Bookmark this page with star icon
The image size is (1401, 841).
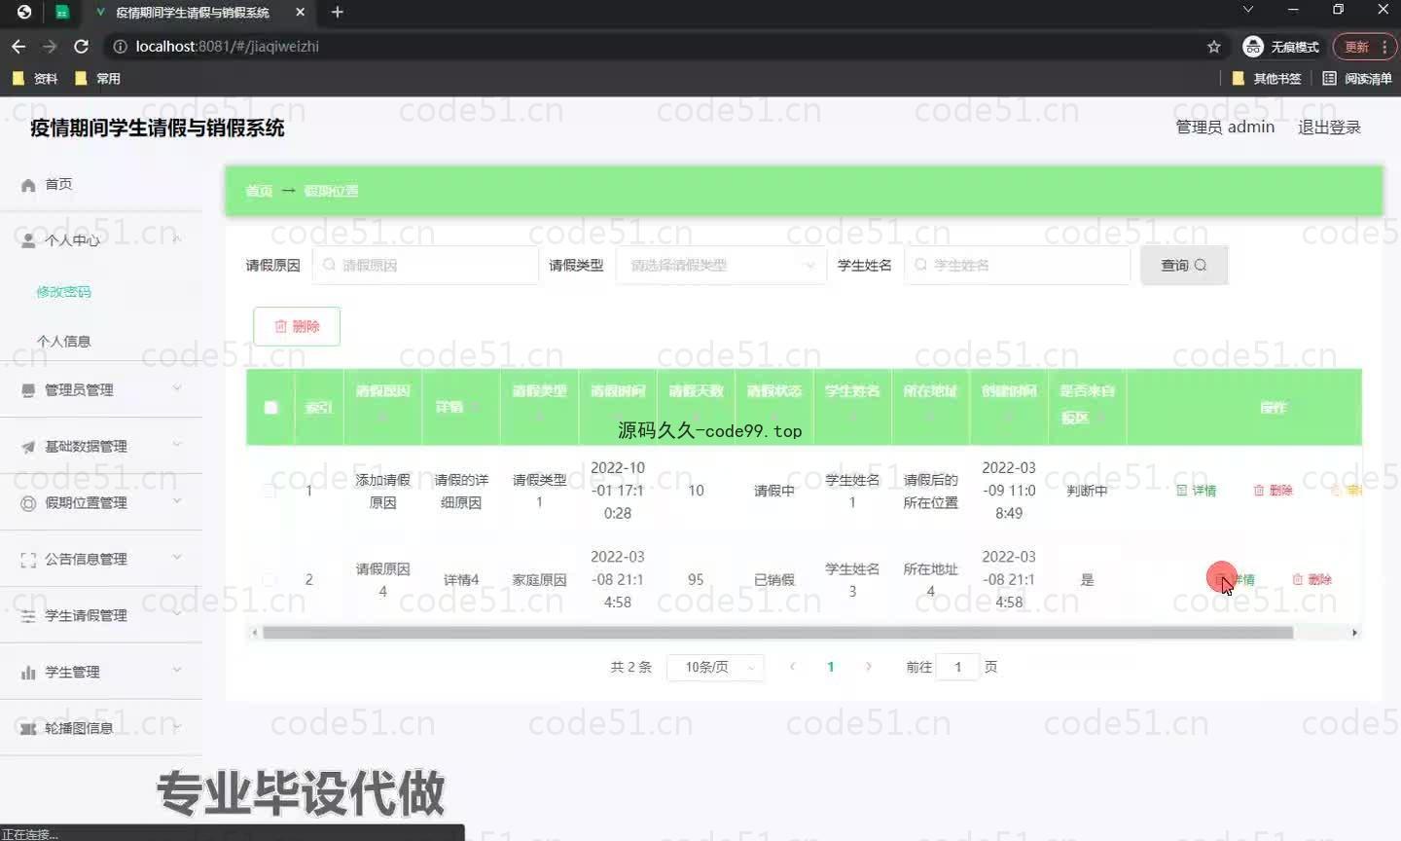tap(1214, 47)
